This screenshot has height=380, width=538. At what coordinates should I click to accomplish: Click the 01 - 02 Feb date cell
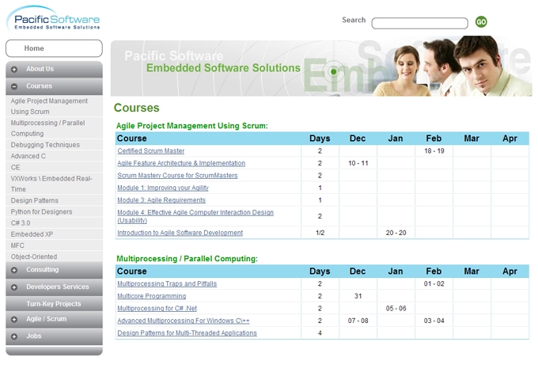[434, 284]
